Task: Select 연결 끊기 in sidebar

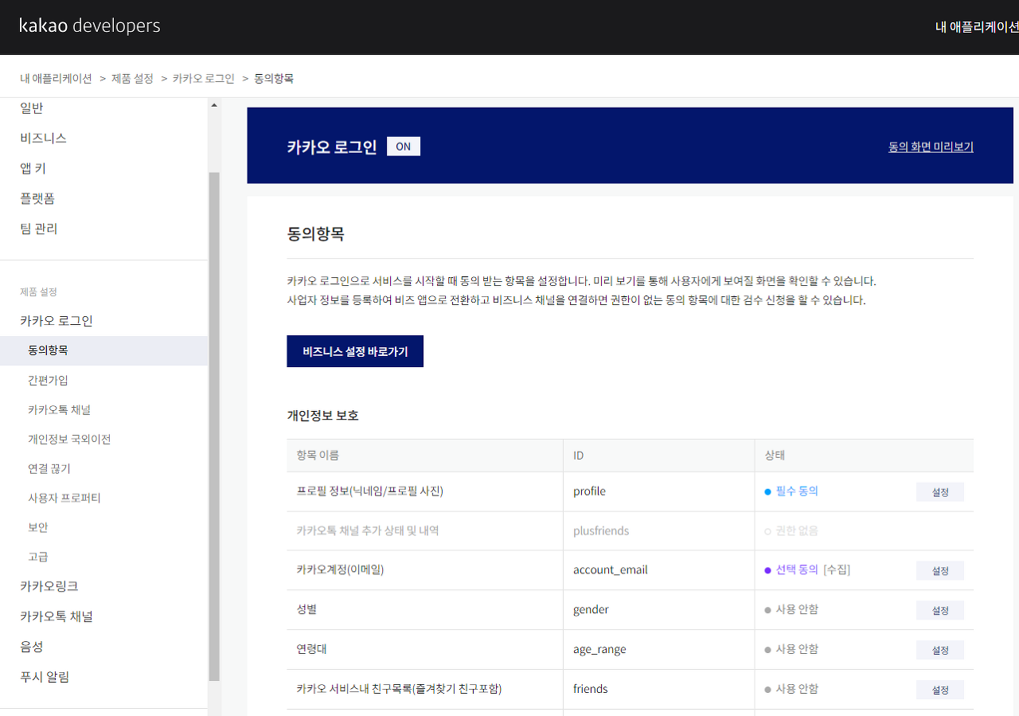Action: 49,468
